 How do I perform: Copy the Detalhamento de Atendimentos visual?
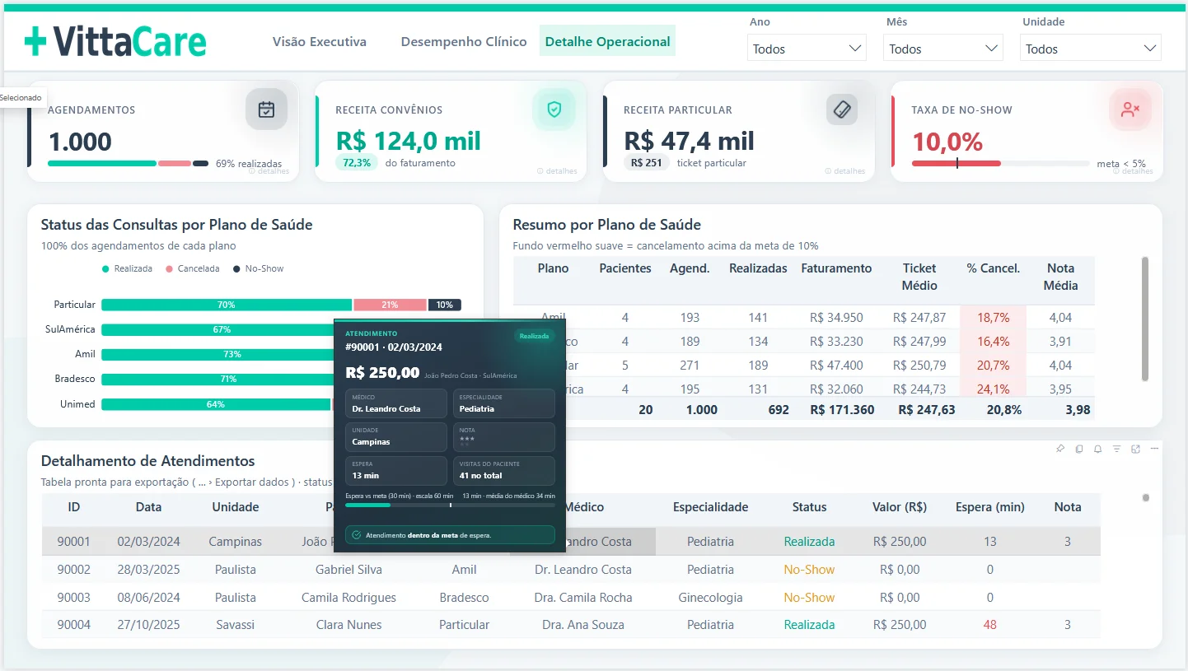coord(1079,449)
